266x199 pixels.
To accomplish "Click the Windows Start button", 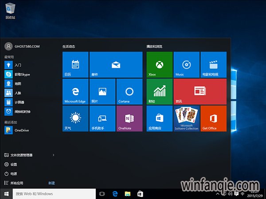I will coord(7,194).
